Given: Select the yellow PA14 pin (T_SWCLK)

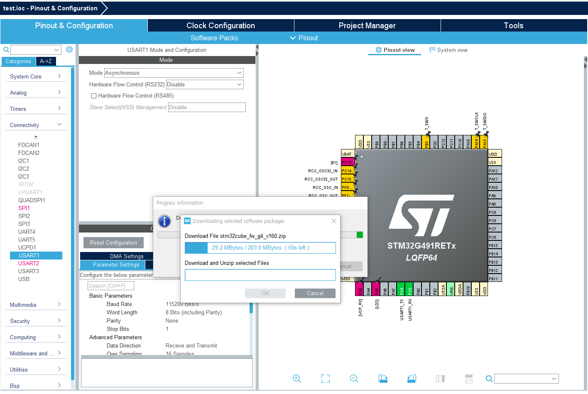Looking at the screenshot, I should point(476,142).
